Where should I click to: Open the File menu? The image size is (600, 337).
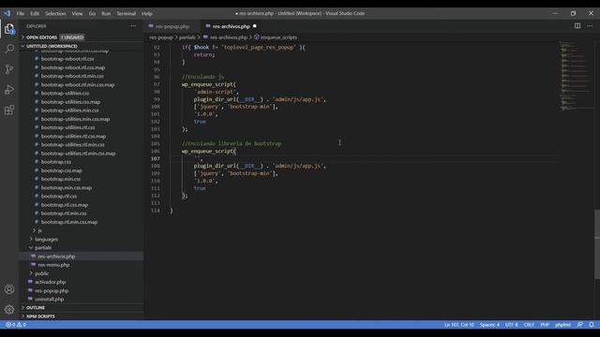click(21, 13)
